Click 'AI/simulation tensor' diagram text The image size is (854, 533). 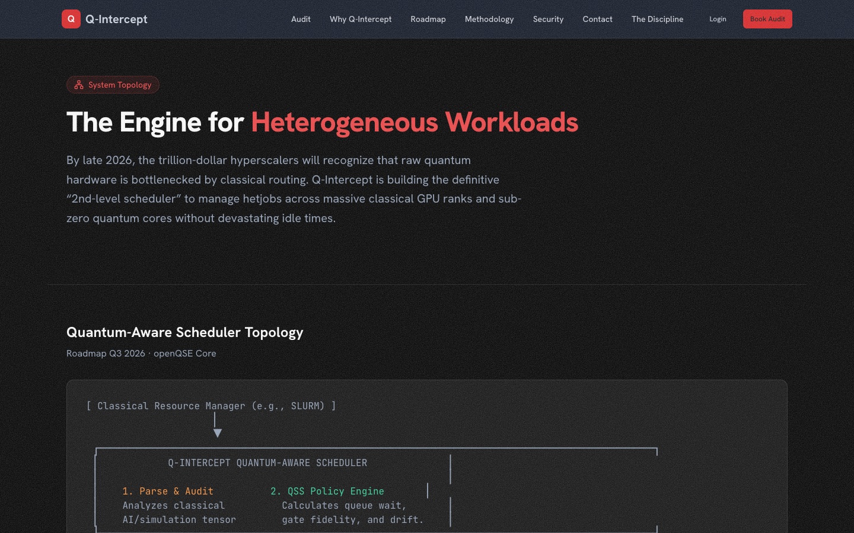[179, 519]
